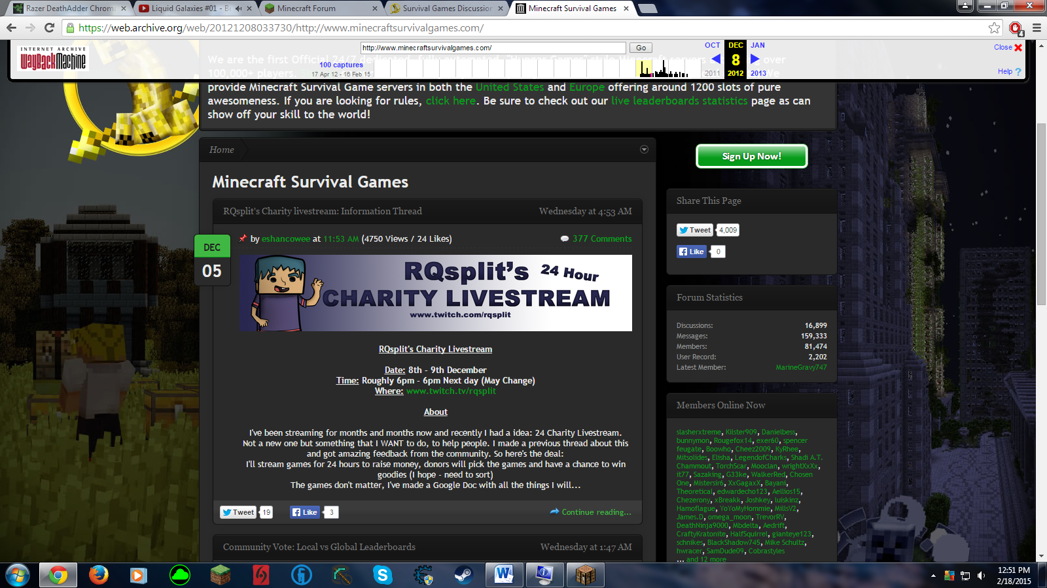
Task: Open a new browser tab
Action: (x=647, y=8)
